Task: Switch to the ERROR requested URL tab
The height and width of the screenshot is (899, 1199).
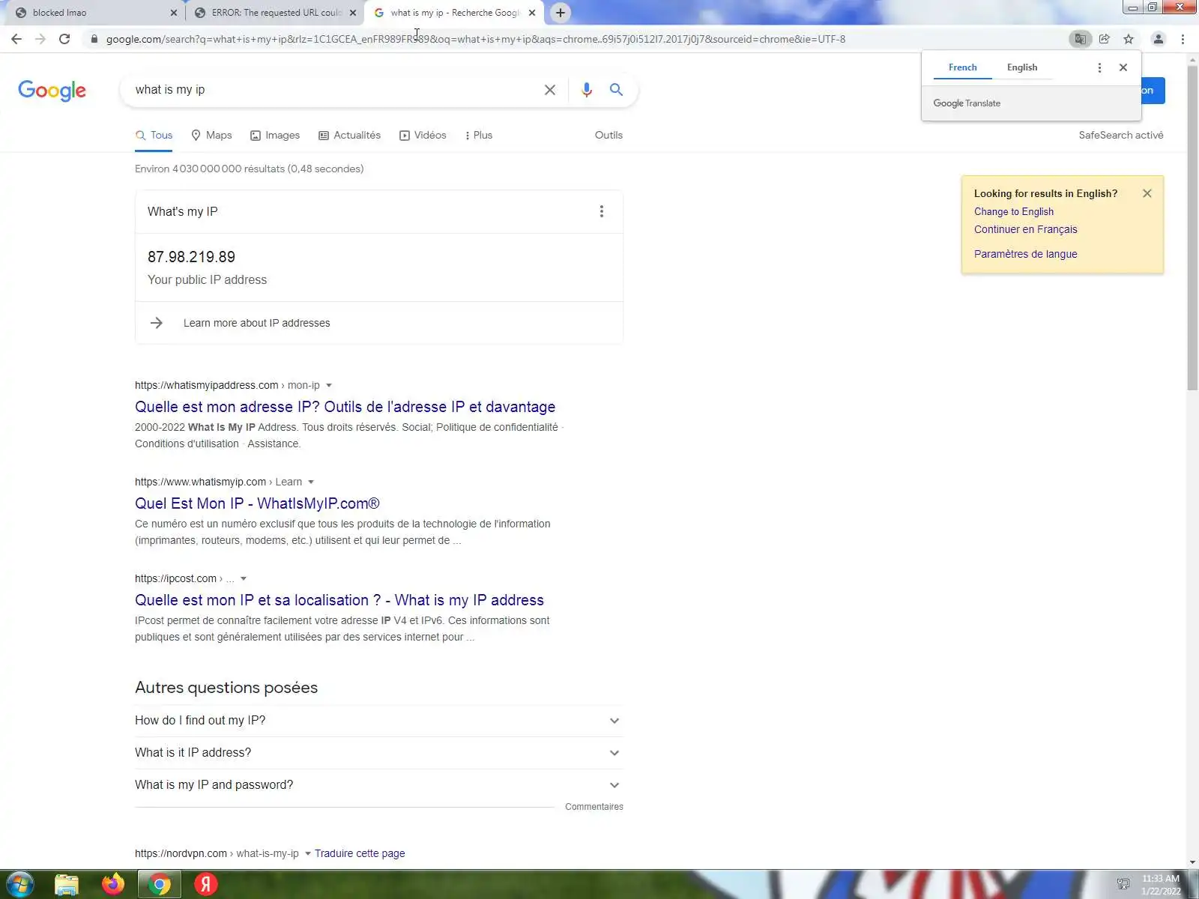Action: point(274,13)
